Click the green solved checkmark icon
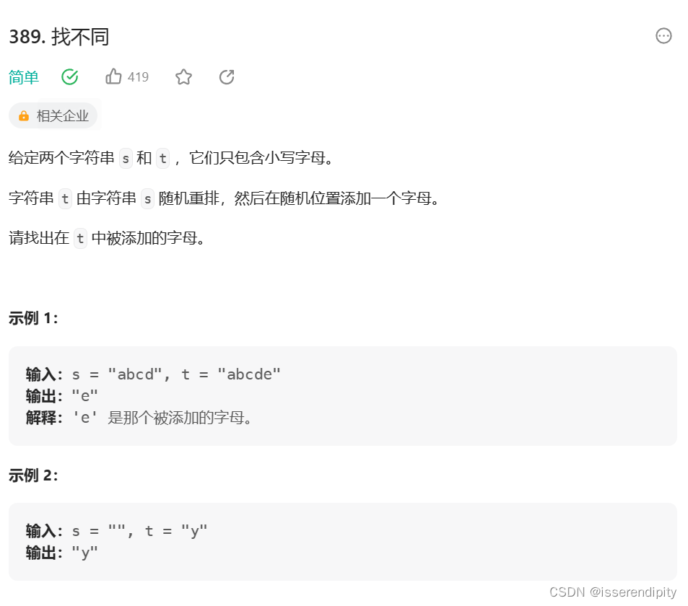Image resolution: width=688 pixels, height=606 pixels. click(x=70, y=77)
